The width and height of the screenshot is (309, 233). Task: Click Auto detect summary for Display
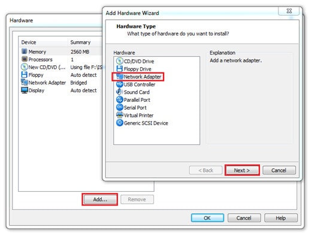point(83,90)
